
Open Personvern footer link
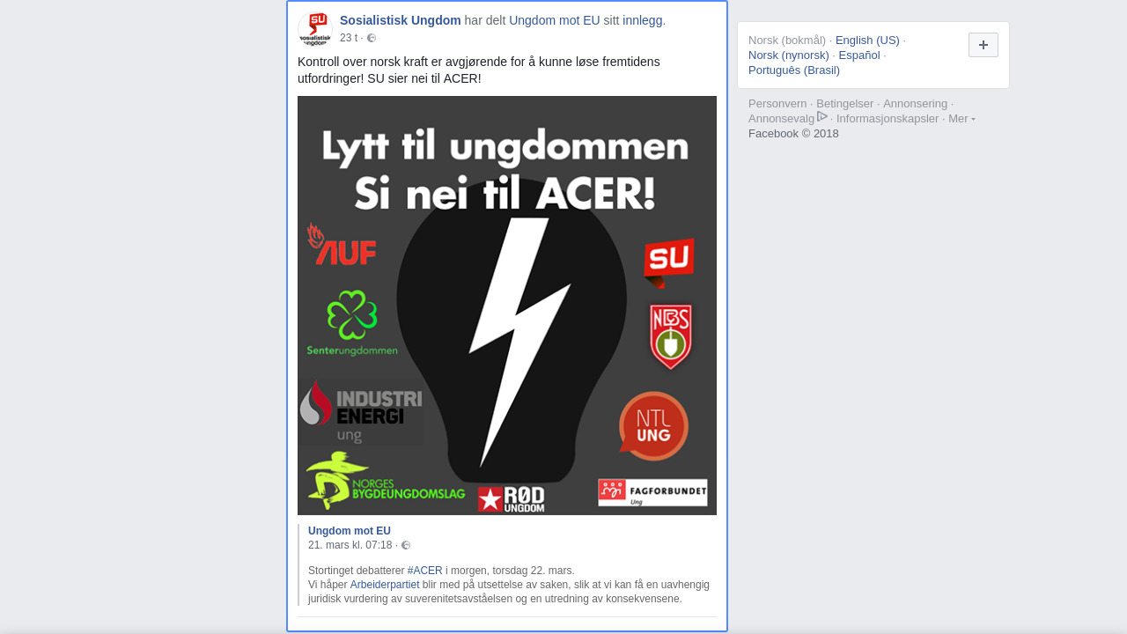click(x=777, y=103)
